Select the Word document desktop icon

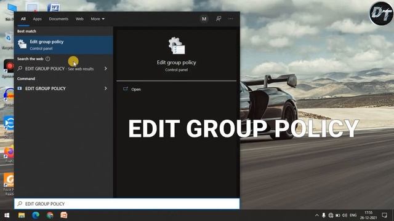(54, 7)
